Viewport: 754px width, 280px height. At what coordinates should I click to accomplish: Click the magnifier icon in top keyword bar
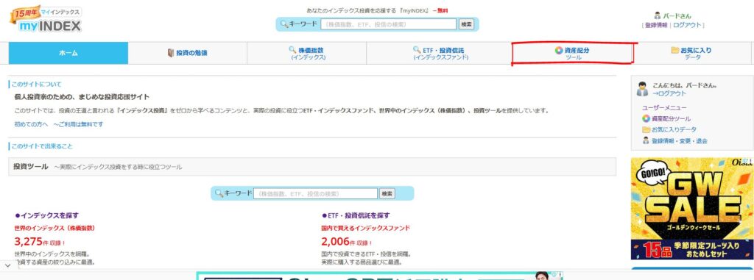coord(283,24)
